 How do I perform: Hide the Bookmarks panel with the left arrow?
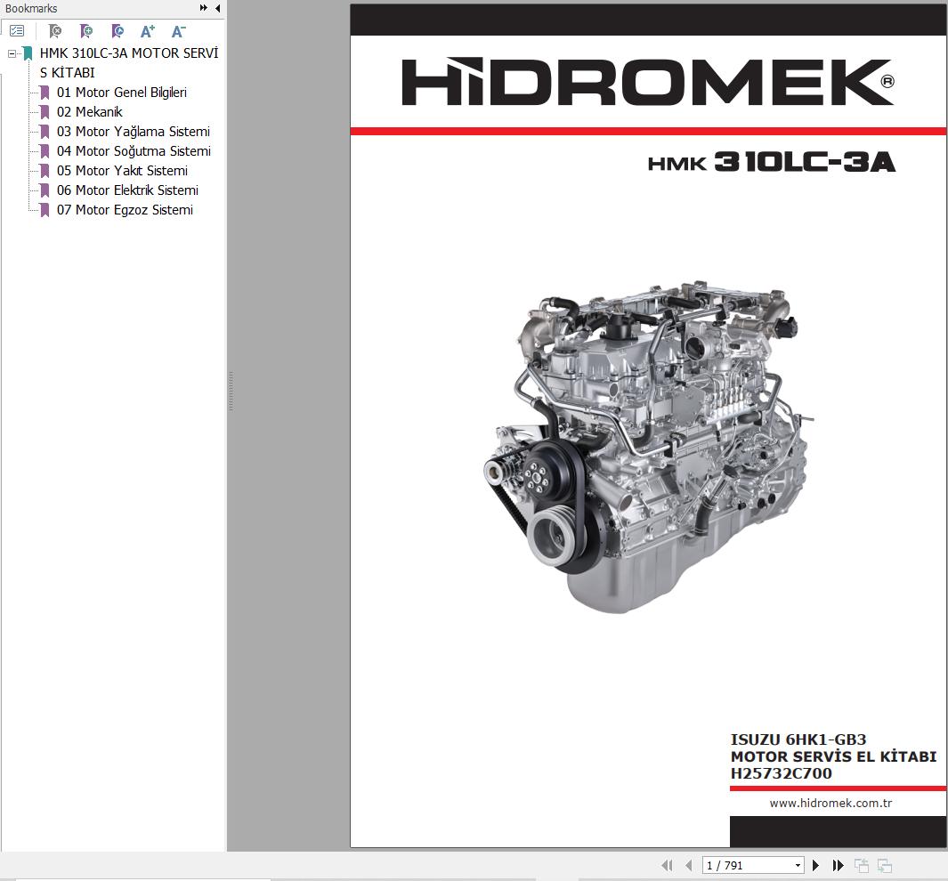click(x=217, y=8)
